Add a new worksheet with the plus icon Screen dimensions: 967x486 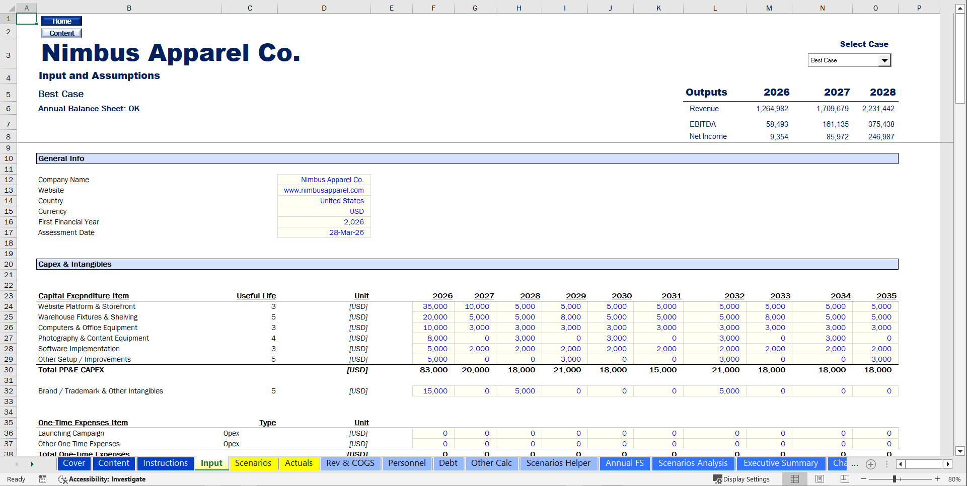tap(871, 464)
